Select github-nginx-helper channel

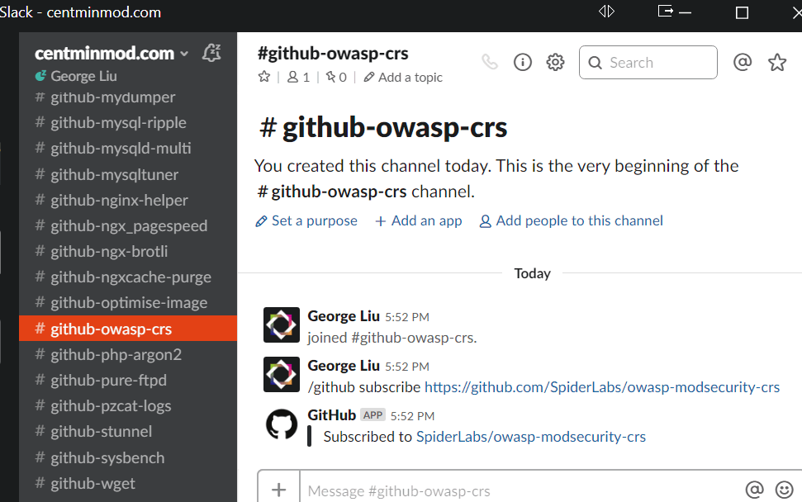128,200
